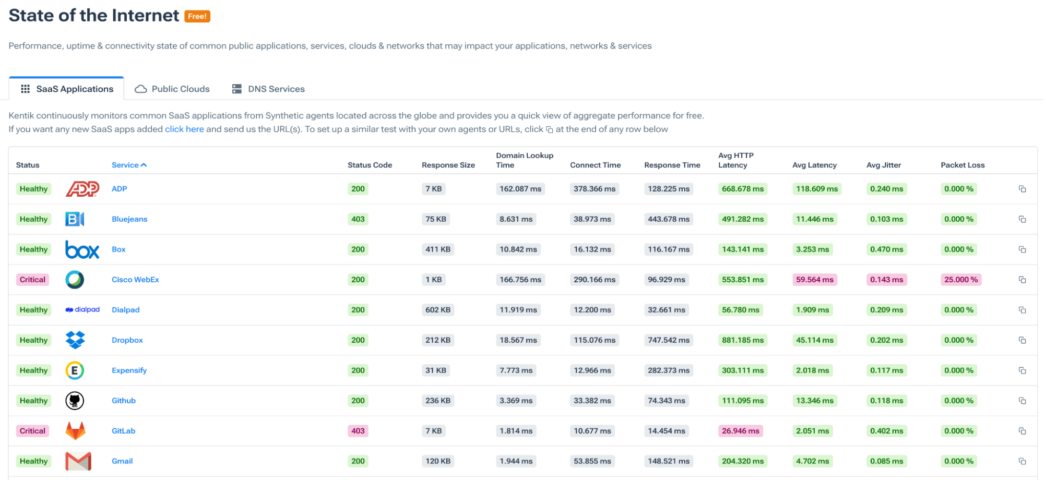Viewport: 1046px width, 480px height.
Task: Click the Bluejeans logo icon
Action: coord(75,219)
